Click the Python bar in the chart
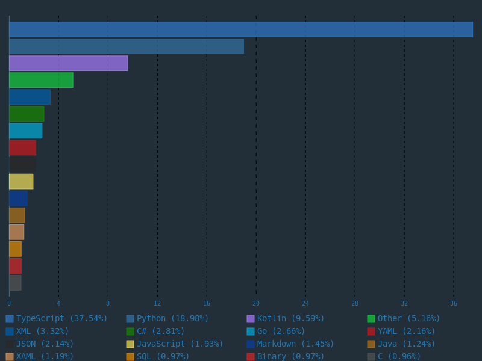The width and height of the screenshot is (482, 361). click(x=127, y=46)
